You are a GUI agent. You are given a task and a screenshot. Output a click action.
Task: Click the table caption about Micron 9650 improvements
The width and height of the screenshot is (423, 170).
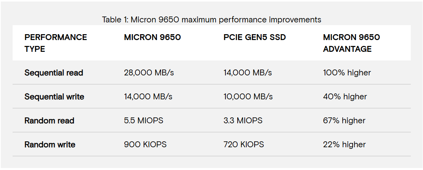pyautogui.click(x=211, y=20)
